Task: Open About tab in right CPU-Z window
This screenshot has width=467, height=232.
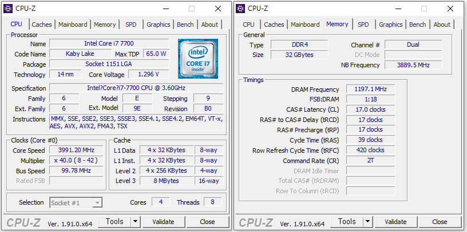Action: click(442, 25)
